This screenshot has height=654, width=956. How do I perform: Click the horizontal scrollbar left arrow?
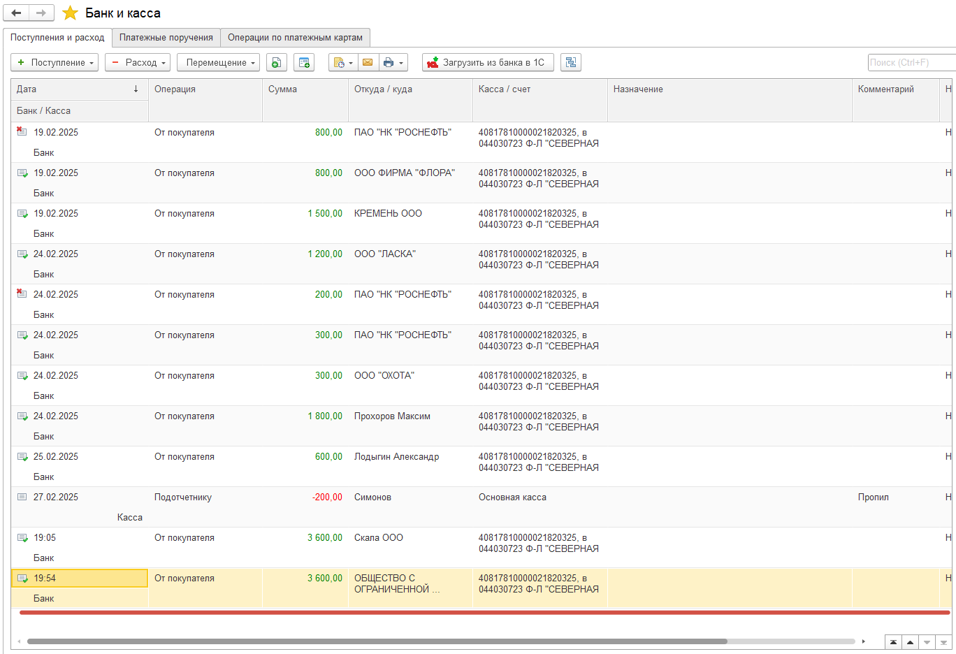tap(19, 641)
